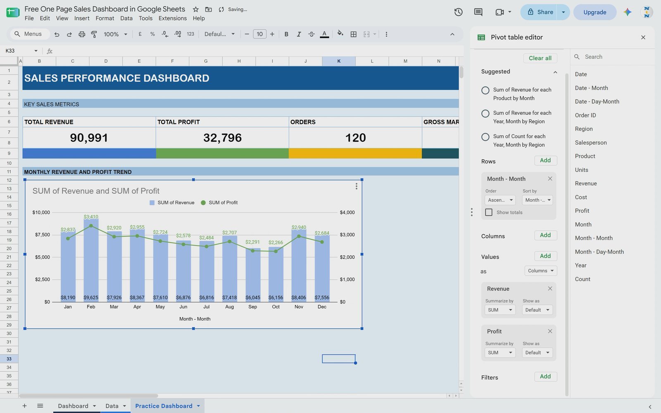Viewport: 661px width, 413px height.
Task: Click the Upgrade button
Action: [x=595, y=12]
